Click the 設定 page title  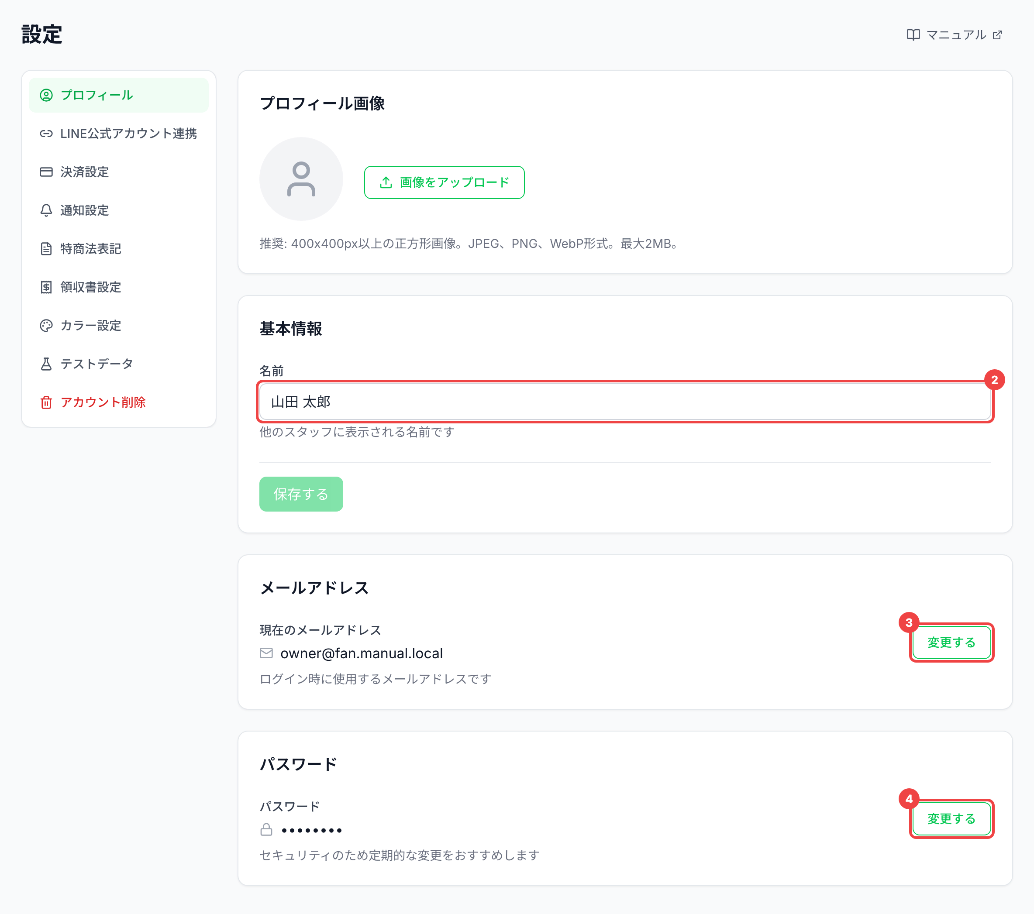41,34
